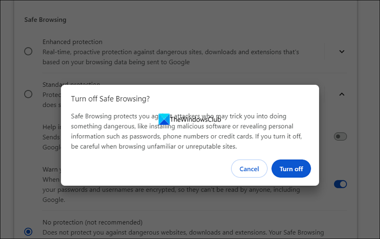
Task: Click the Enhanced protection option label
Action: (x=72, y=42)
